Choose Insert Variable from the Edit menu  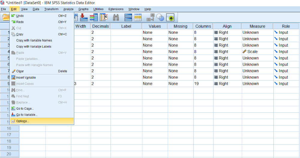pyautogui.click(x=26, y=77)
